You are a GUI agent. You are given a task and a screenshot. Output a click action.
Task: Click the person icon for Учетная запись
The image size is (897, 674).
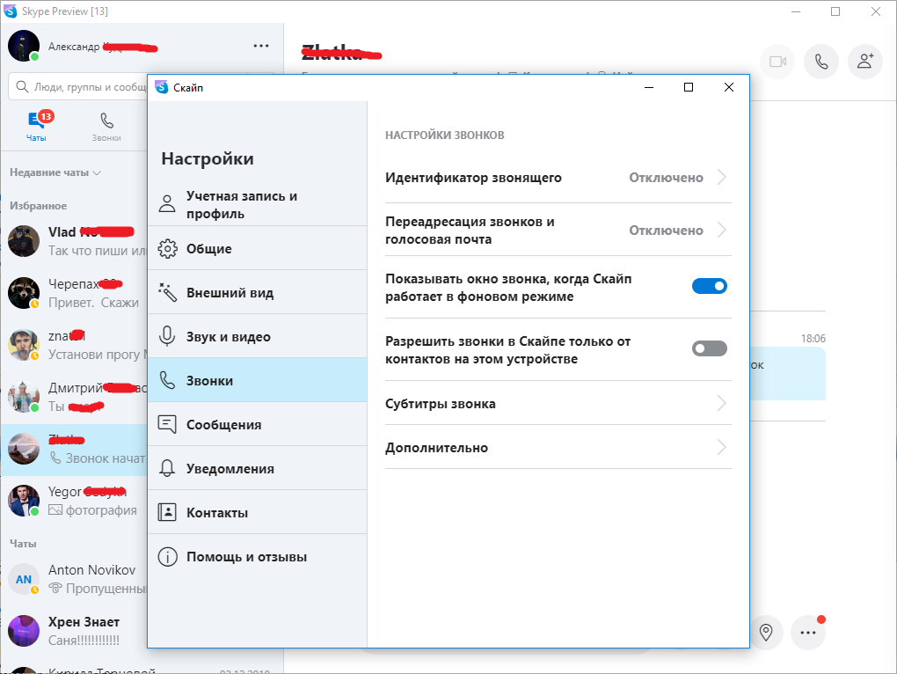(x=167, y=203)
